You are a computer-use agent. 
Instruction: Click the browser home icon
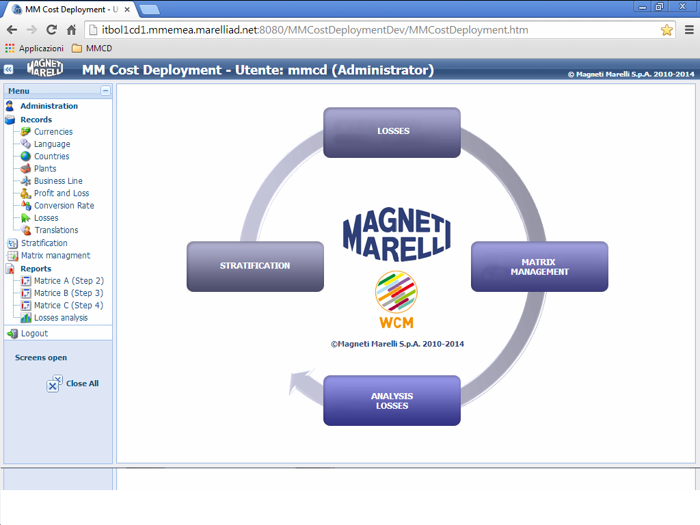click(x=71, y=30)
